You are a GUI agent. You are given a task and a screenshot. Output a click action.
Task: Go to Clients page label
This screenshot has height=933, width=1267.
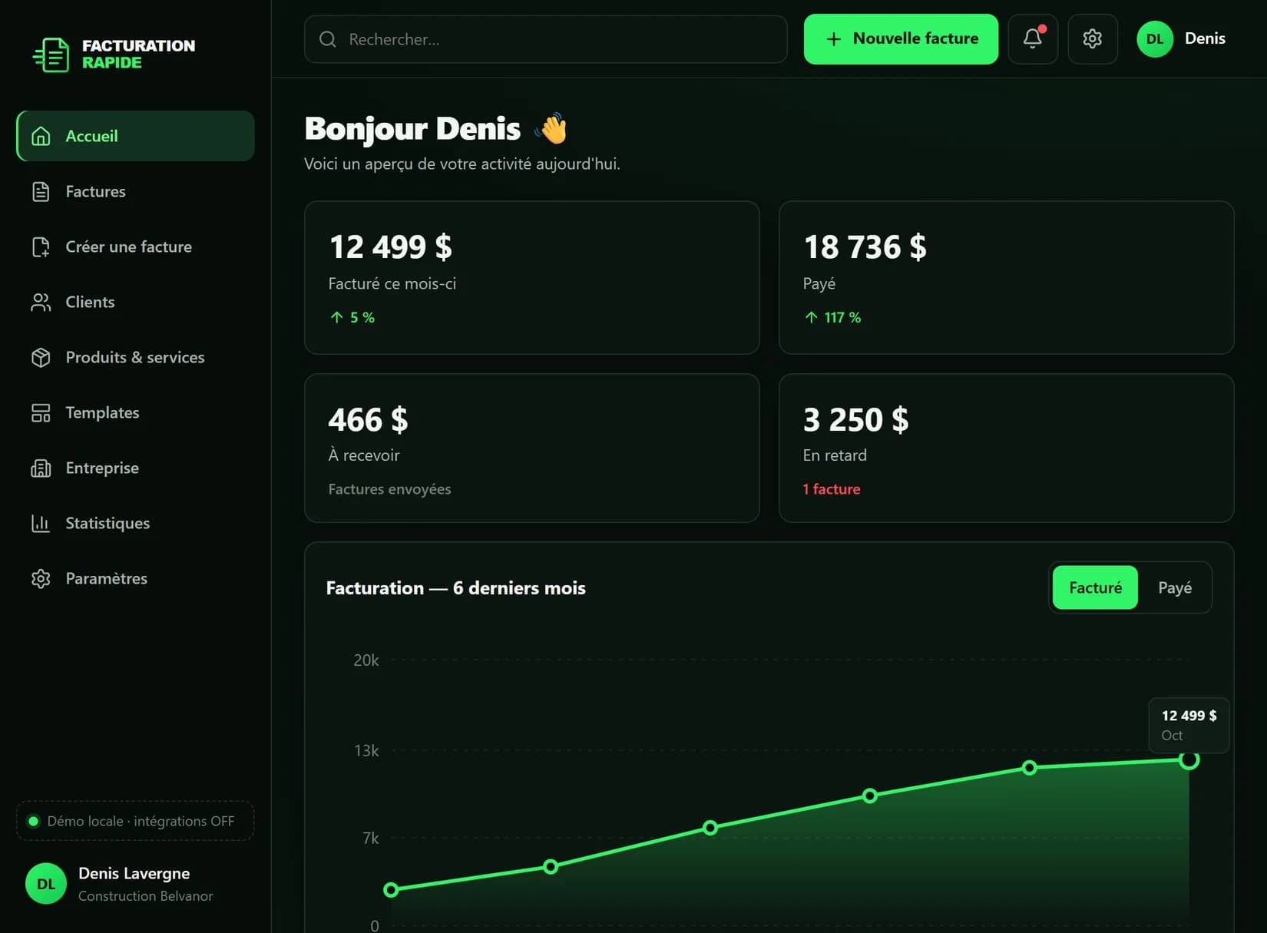90,302
